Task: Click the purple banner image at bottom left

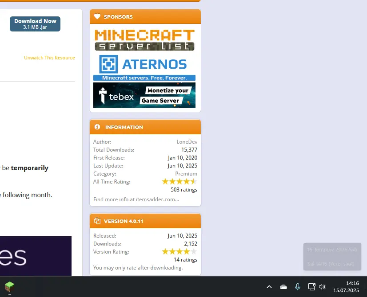Action: point(36,256)
